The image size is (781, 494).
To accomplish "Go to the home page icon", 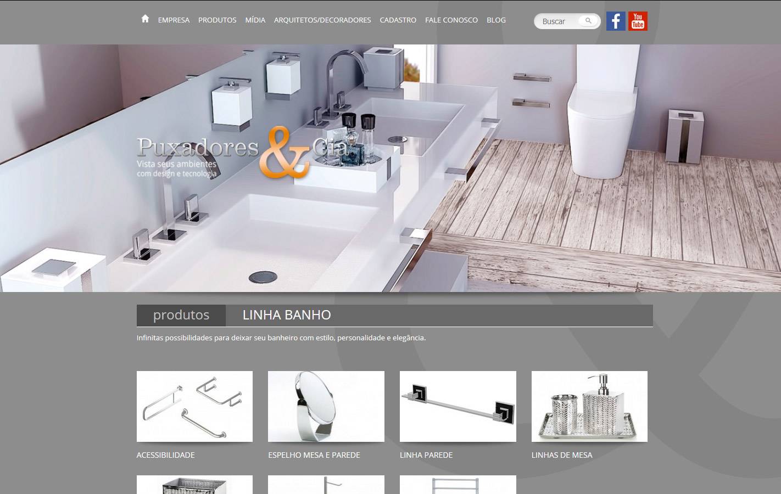I will (145, 19).
